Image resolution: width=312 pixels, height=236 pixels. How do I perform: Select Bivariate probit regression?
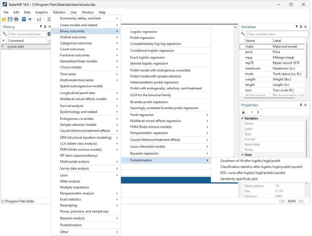166,102
